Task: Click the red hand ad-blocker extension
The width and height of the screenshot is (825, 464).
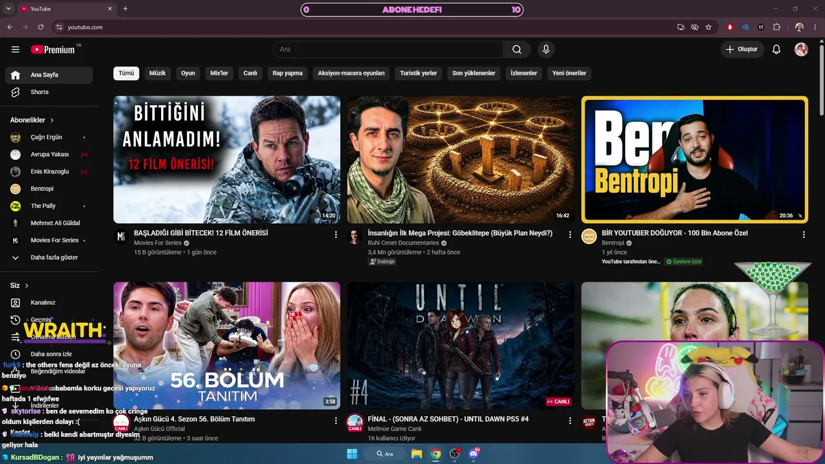Action: [x=730, y=27]
